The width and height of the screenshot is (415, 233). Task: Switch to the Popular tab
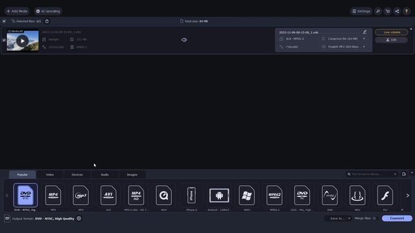23,175
